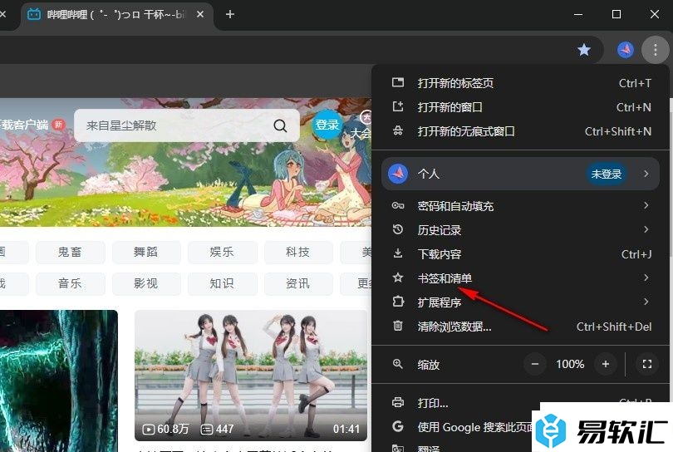
Task: Open the teal creature video thumbnail
Action: (x=59, y=381)
